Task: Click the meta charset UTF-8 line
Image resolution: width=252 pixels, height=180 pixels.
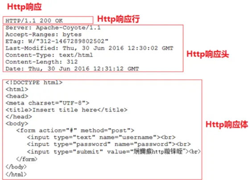Action: coord(47,103)
